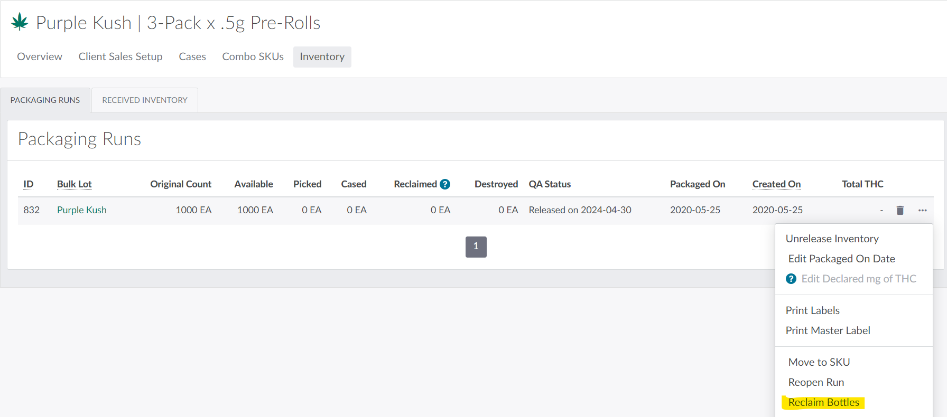Viewport: 947px width, 417px height.
Task: Switch to Received Inventory subtab
Action: pyautogui.click(x=145, y=100)
